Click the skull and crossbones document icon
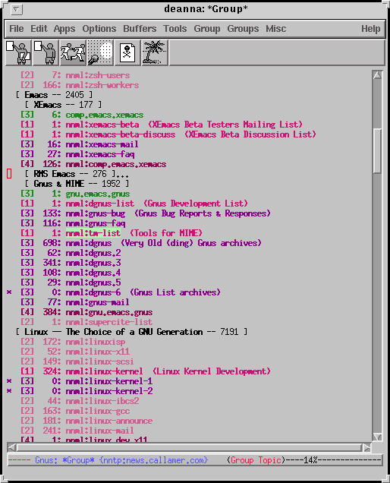This screenshot has width=390, height=483. 127,52
